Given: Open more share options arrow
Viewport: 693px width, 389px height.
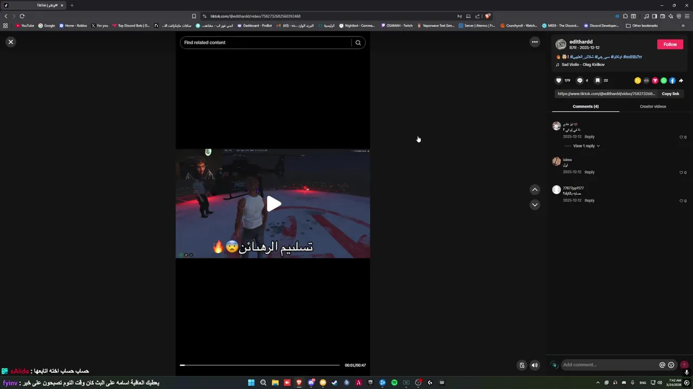Looking at the screenshot, I should (681, 81).
